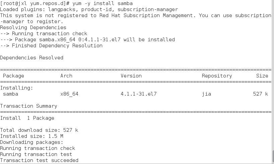The image size is (274, 164).
Task: Click the "Finished Dependency Resolution" line
Action: click(x=54, y=46)
